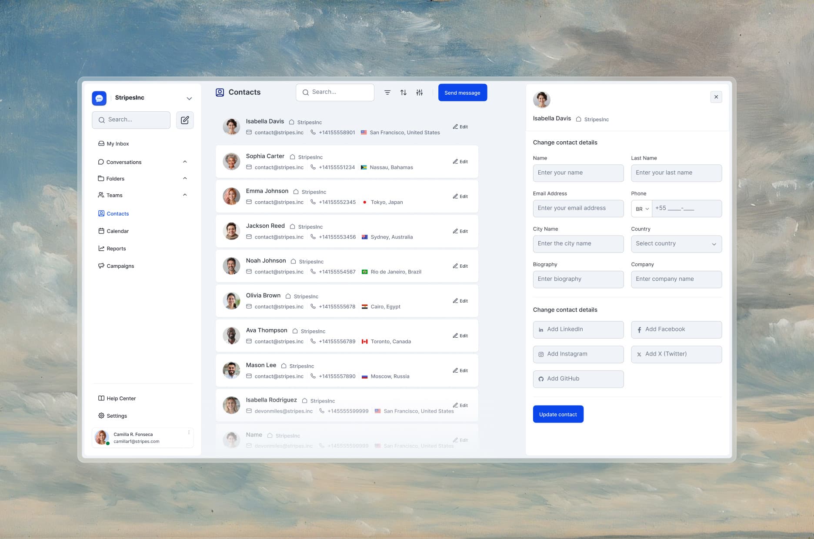Collapse the Folders section chevron
The height and width of the screenshot is (539, 814).
pyautogui.click(x=185, y=178)
